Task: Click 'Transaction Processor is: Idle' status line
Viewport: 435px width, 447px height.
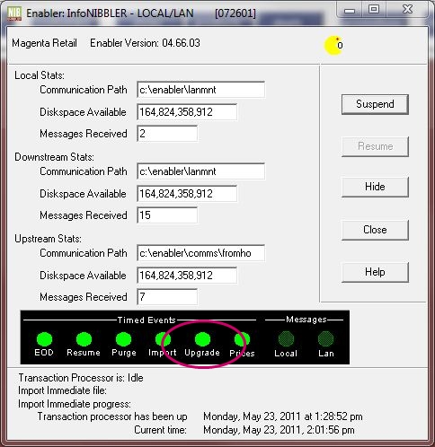Action: [81, 378]
